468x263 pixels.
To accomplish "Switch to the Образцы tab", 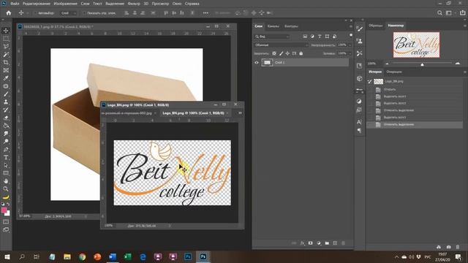I will coord(375,26).
